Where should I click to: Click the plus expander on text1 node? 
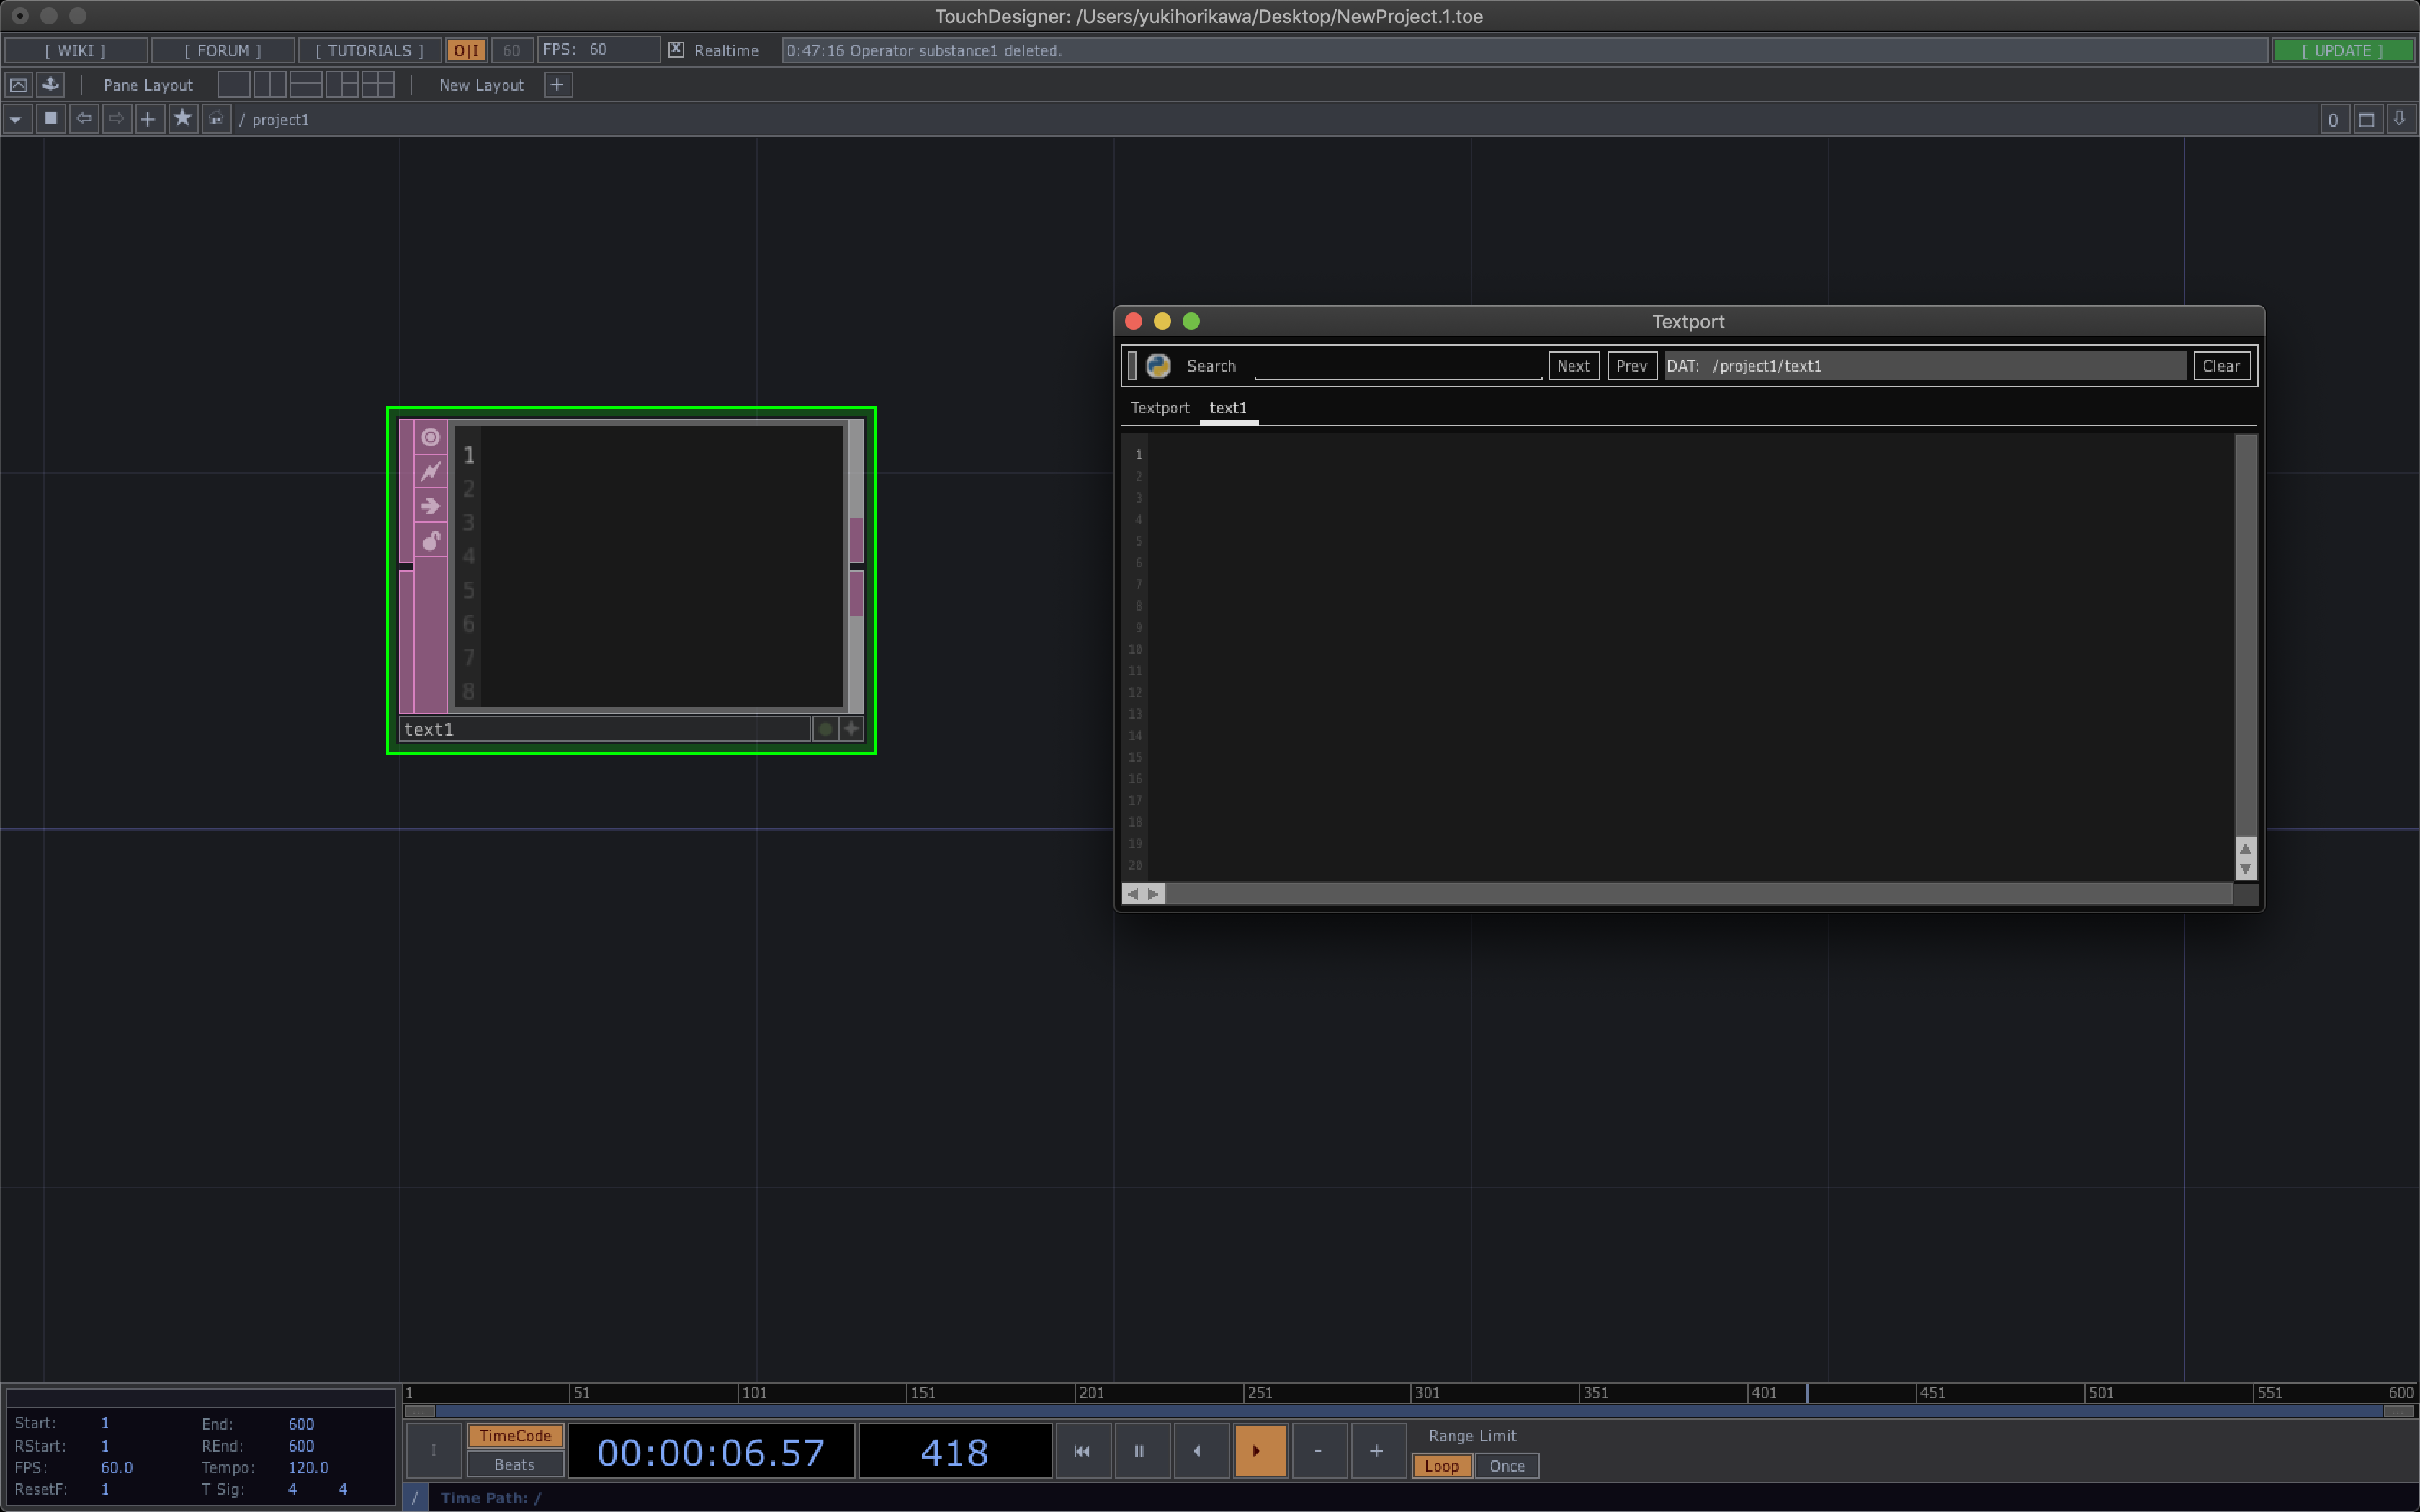[x=851, y=729]
